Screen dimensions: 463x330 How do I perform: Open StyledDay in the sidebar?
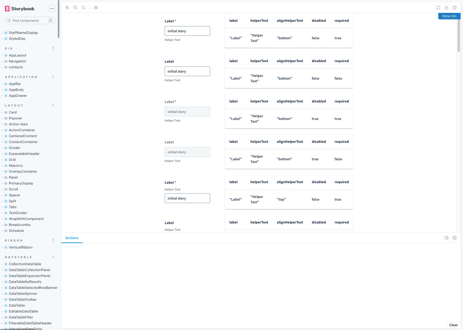click(17, 39)
